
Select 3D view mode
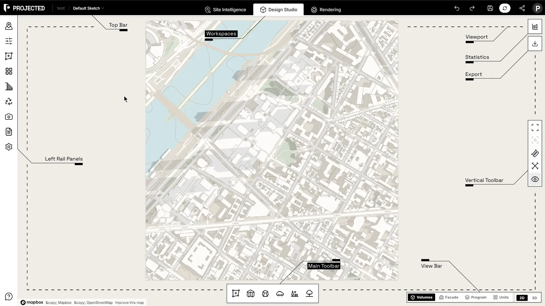(x=534, y=298)
